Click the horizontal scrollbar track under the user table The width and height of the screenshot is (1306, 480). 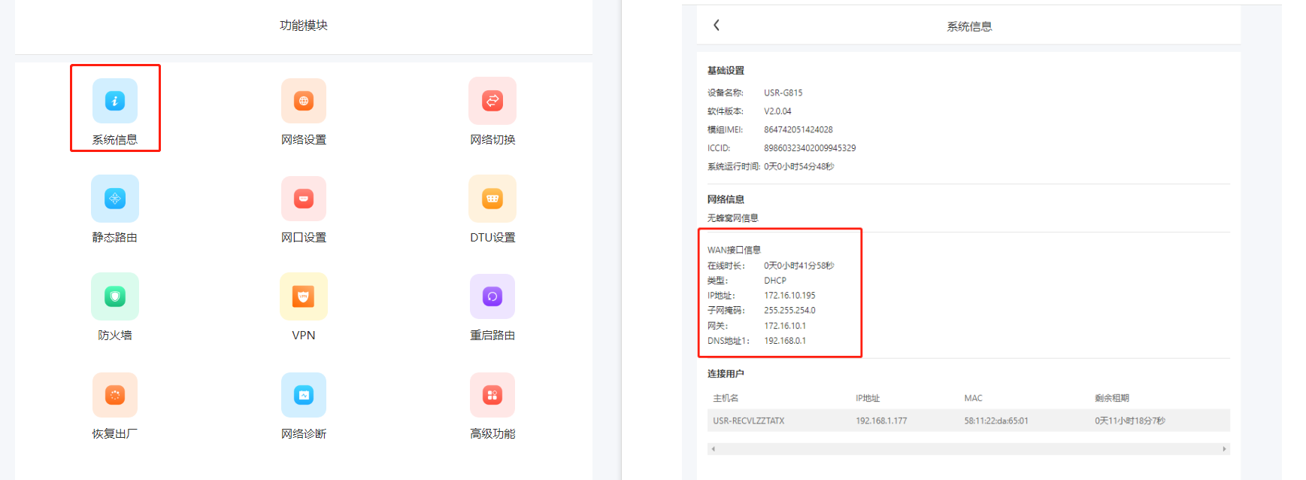(x=968, y=449)
